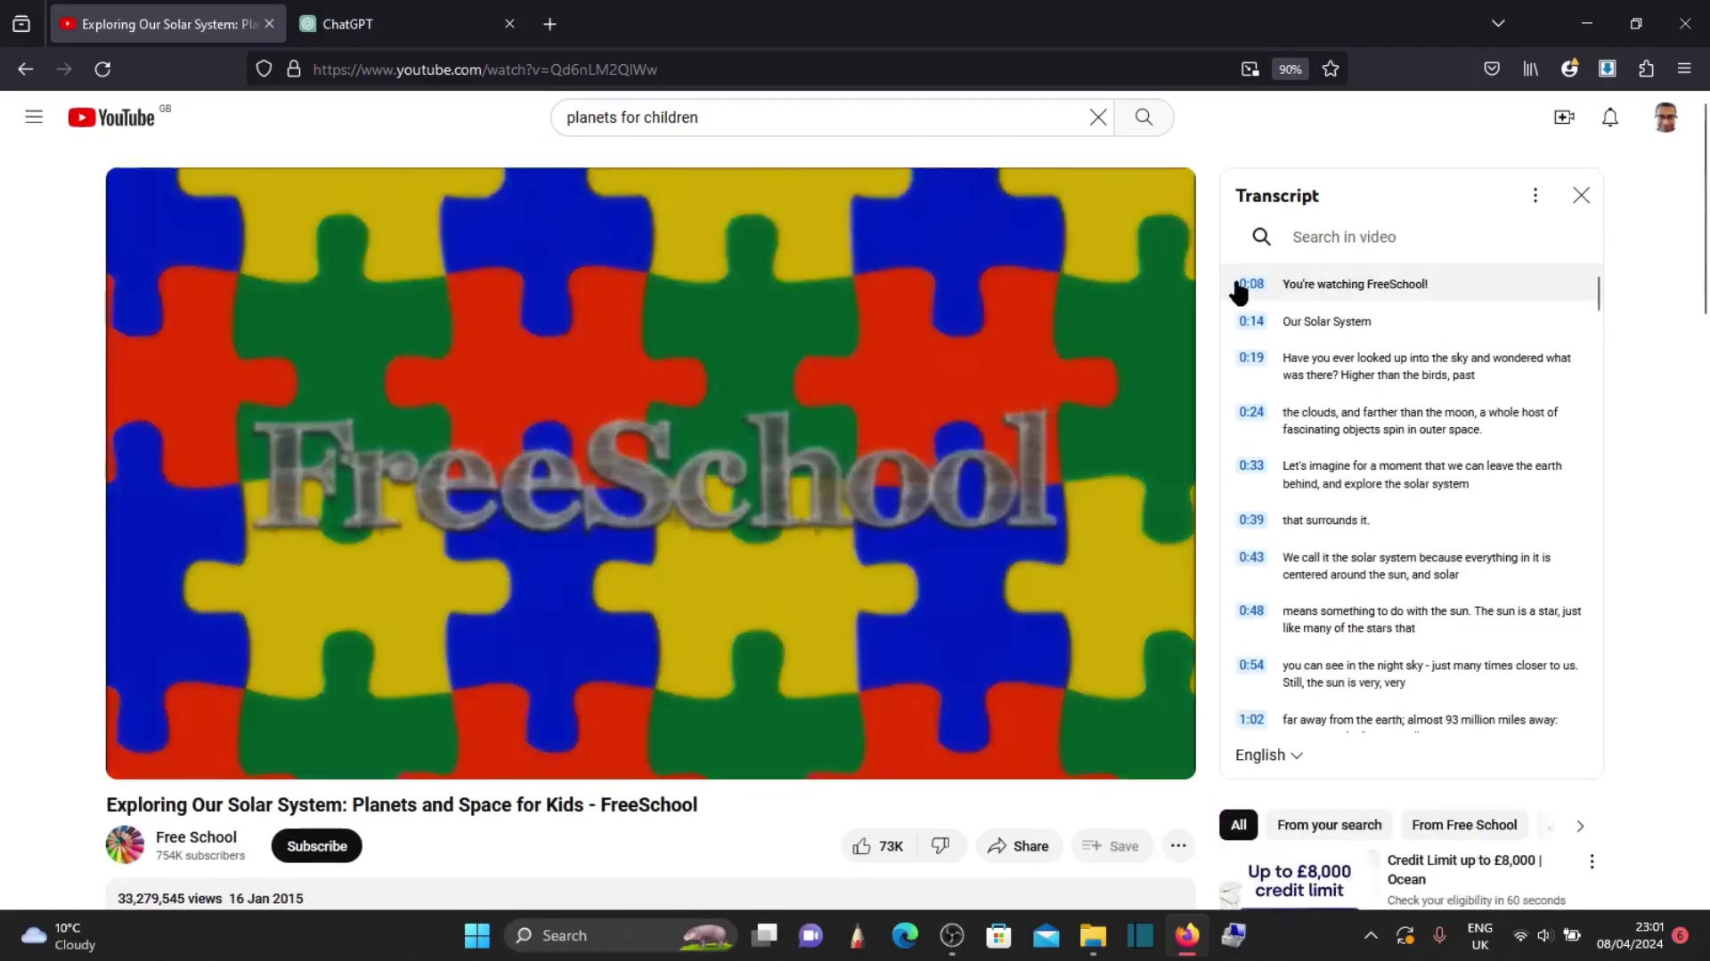The image size is (1710, 961).
Task: Open a new browser tab
Action: coord(550,24)
